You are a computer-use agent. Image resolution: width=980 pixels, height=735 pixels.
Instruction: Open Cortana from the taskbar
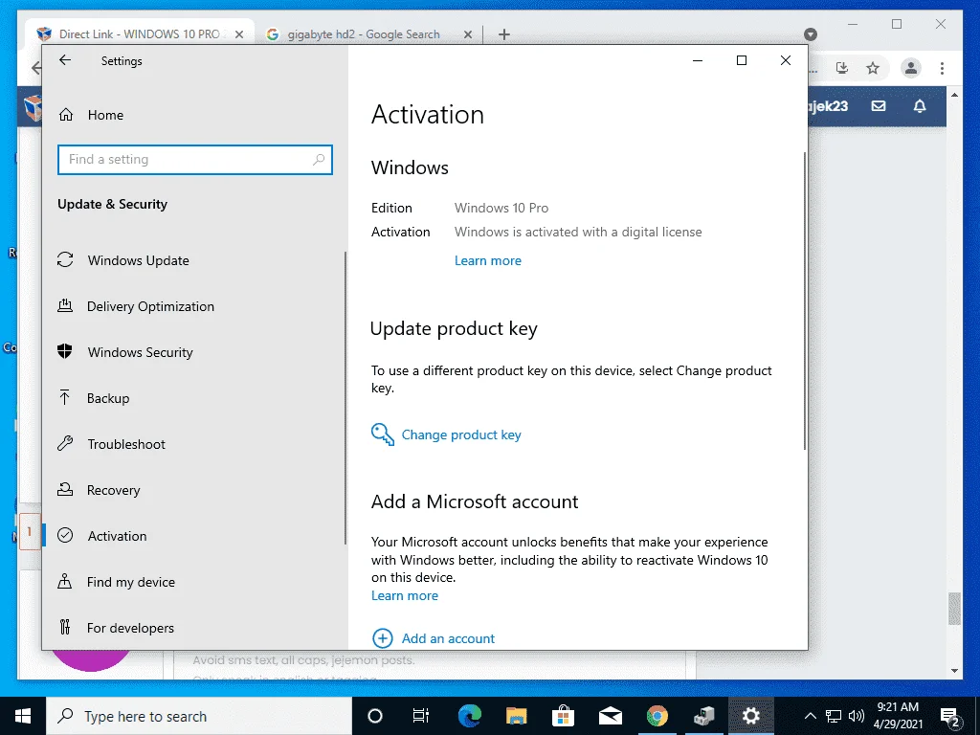point(374,716)
